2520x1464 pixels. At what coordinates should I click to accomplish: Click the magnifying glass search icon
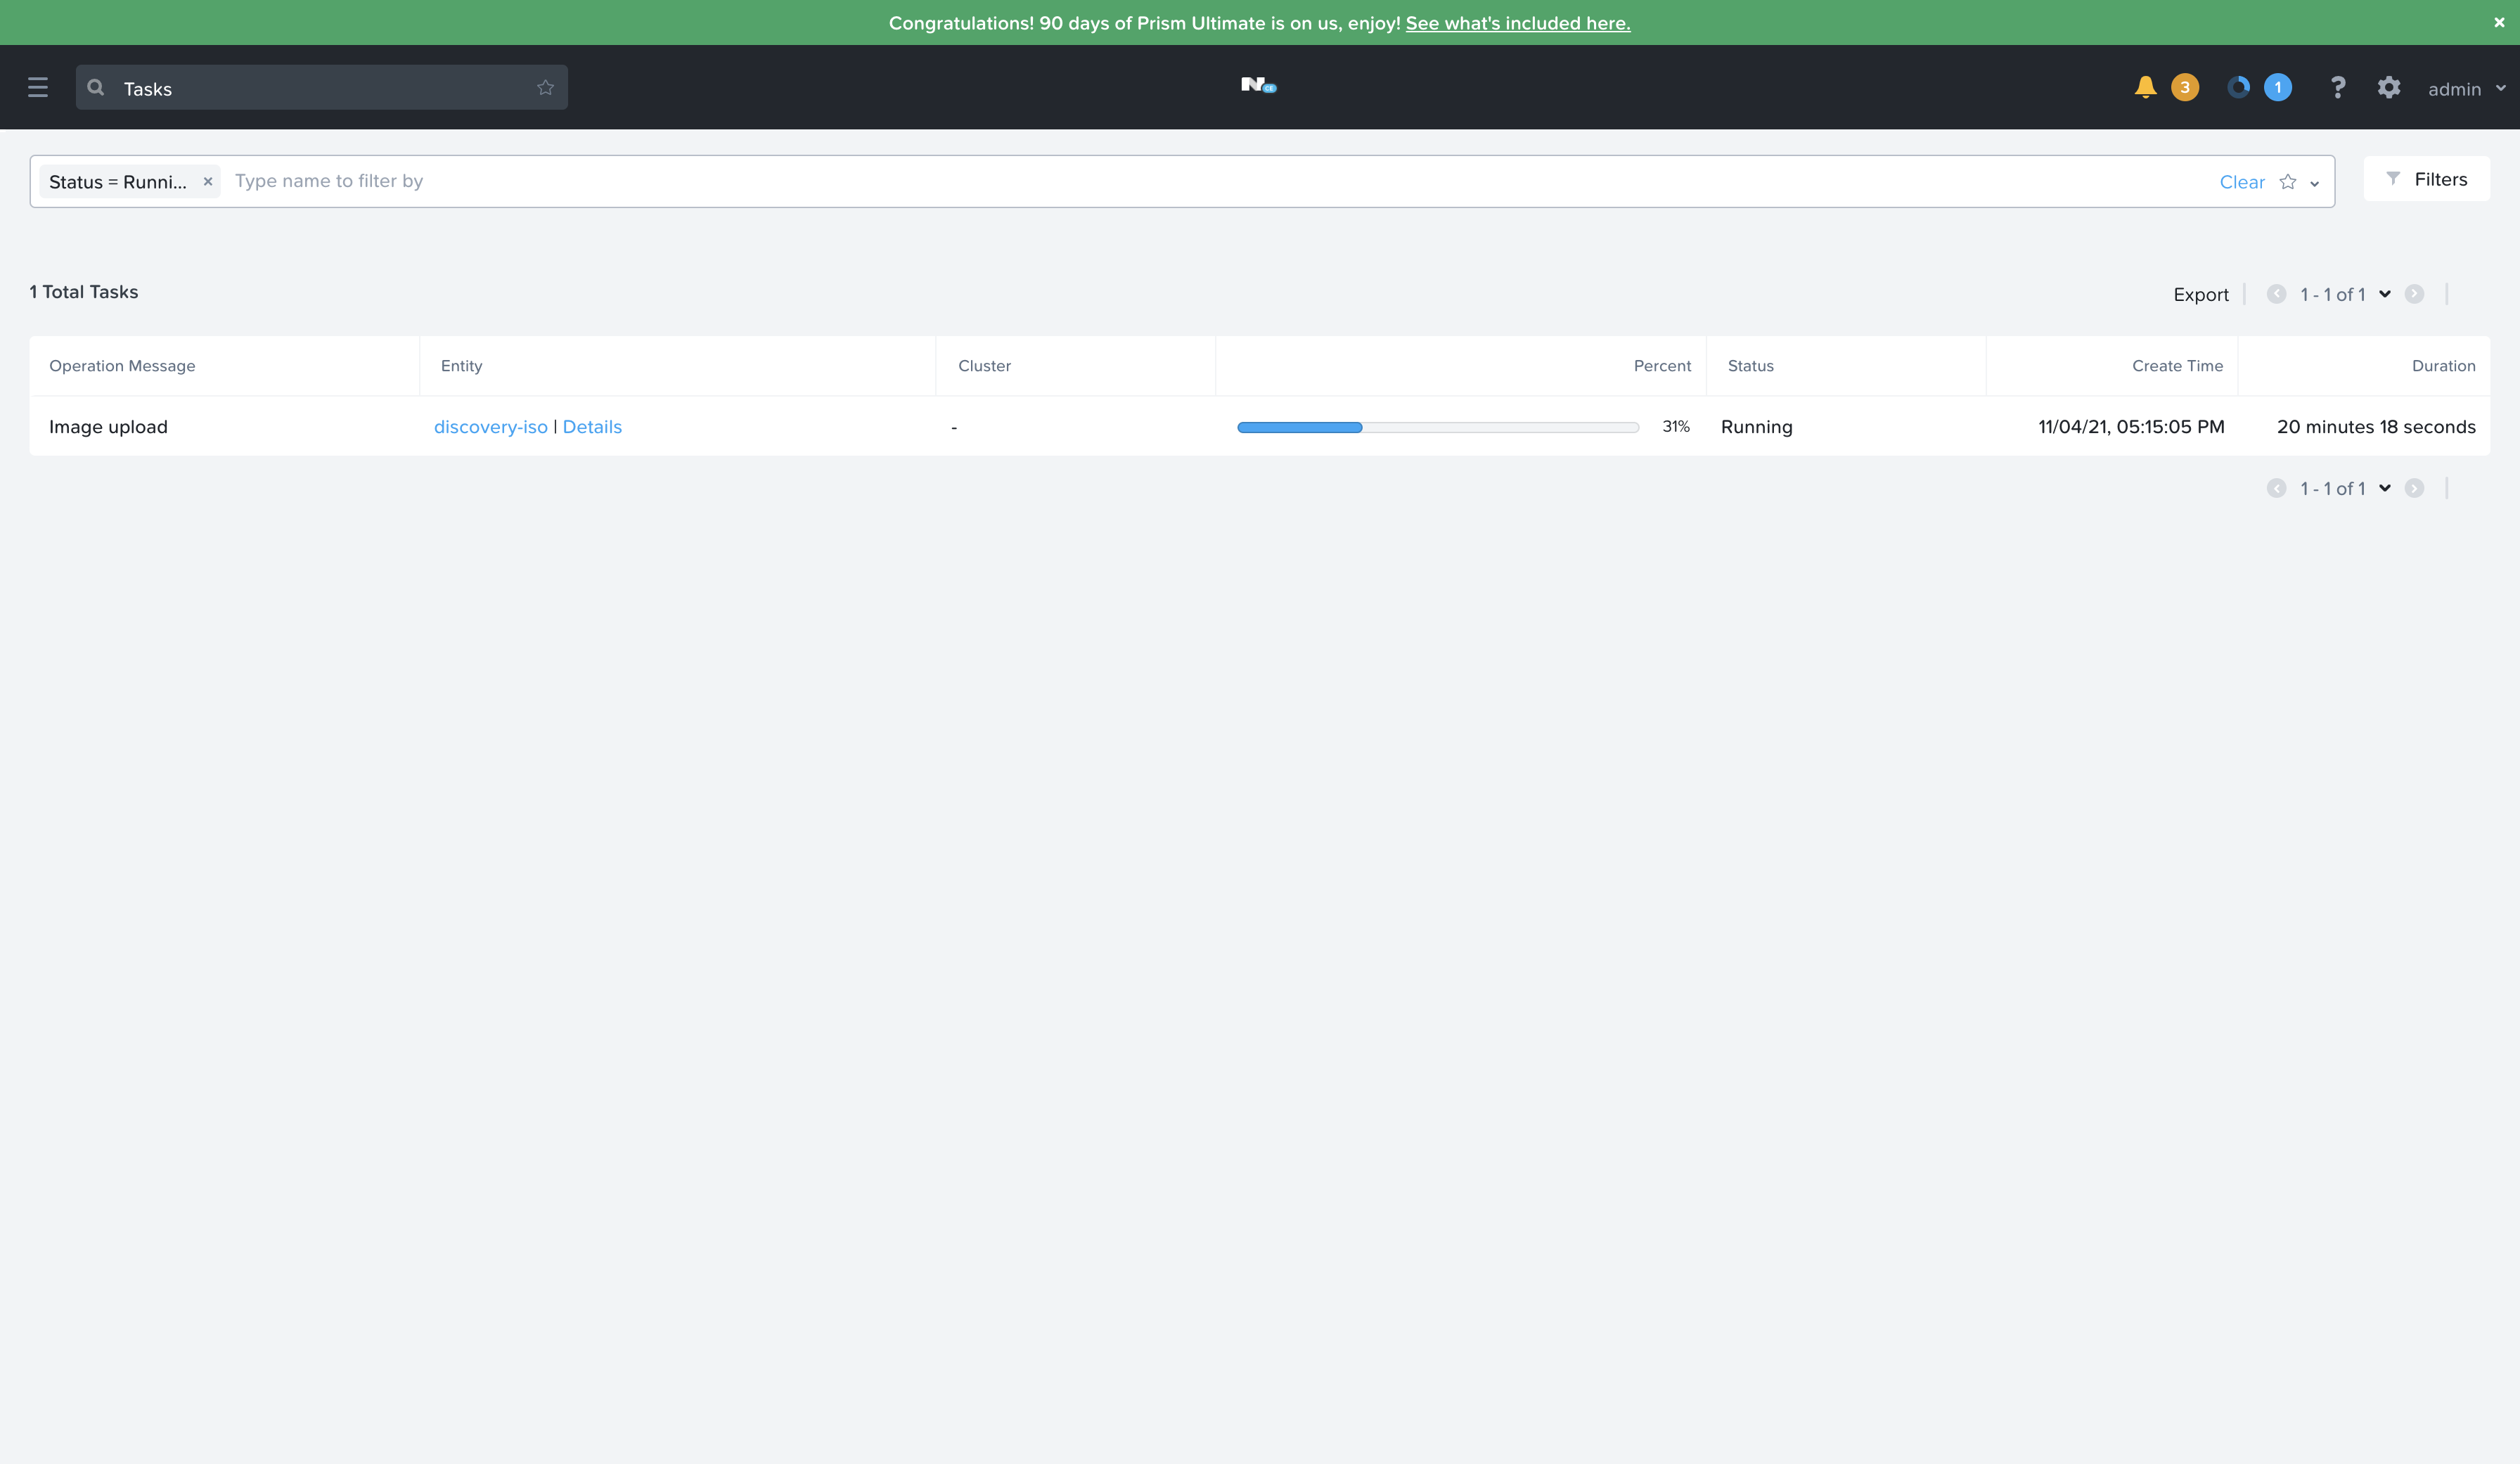[95, 87]
